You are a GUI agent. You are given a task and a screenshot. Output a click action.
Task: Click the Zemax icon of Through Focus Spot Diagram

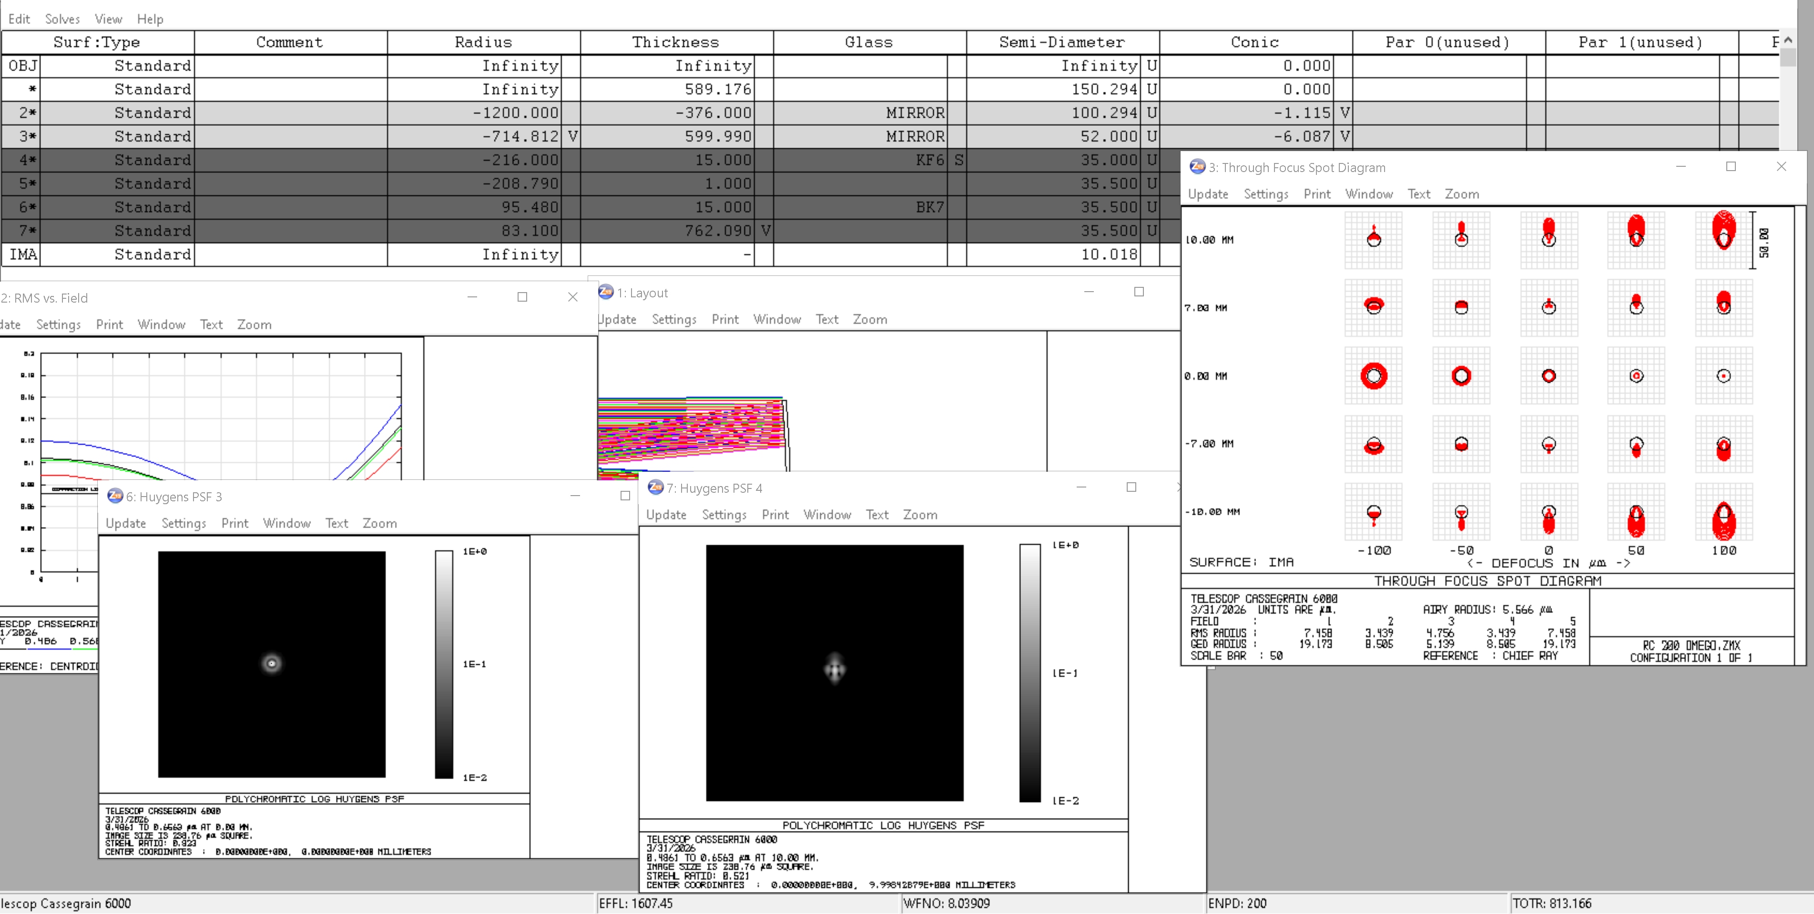(1197, 167)
